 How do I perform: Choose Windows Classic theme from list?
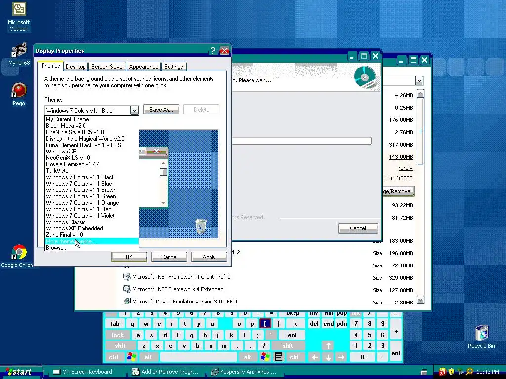[91, 222]
